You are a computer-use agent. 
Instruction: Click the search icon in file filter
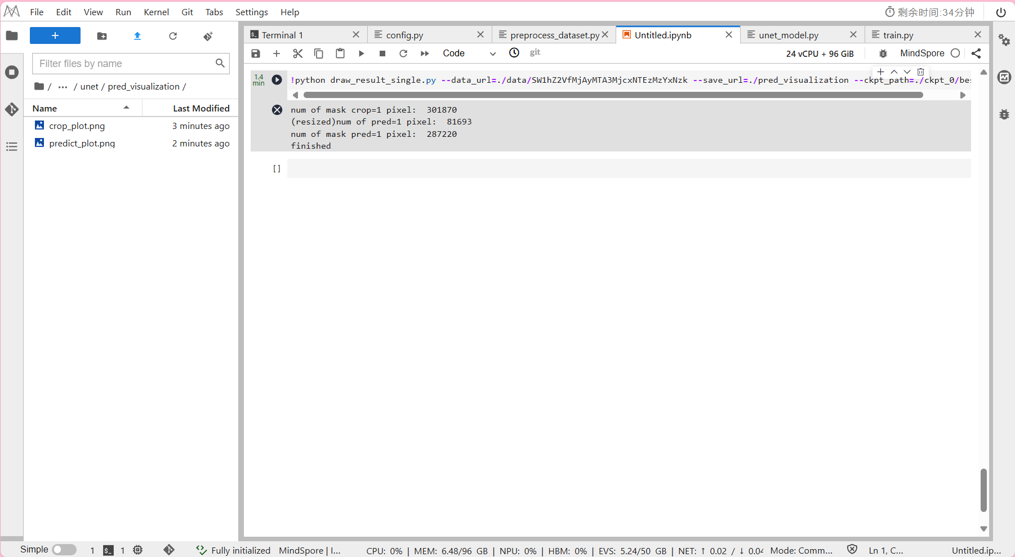[x=220, y=64]
